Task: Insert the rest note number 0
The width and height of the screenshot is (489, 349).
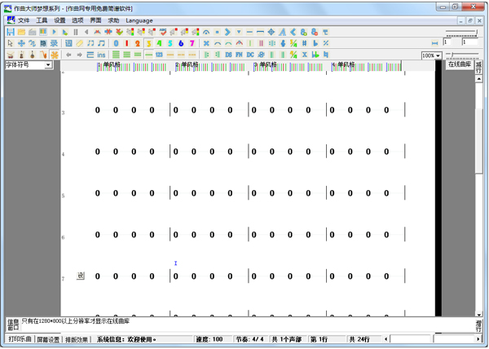Action: point(117,43)
